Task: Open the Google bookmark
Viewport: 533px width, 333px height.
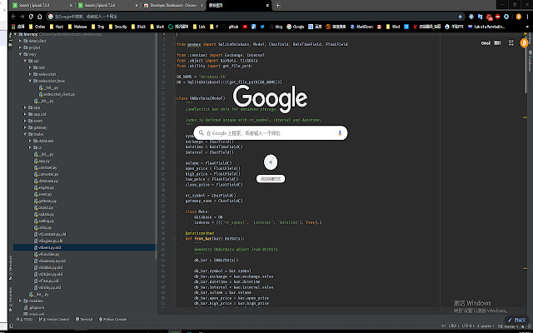Action: coord(296,27)
